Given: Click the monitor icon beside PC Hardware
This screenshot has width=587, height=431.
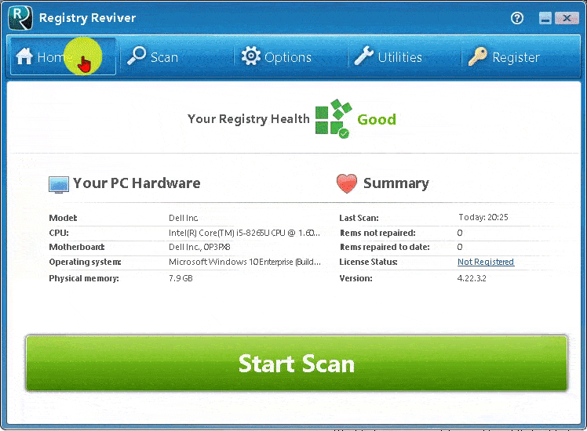Looking at the screenshot, I should [x=59, y=185].
